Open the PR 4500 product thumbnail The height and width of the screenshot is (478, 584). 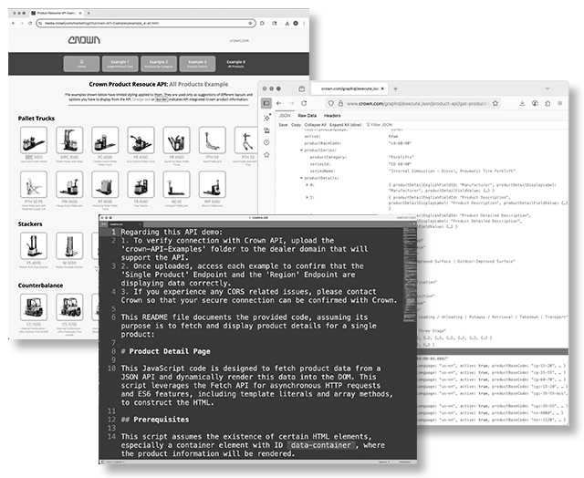(176, 140)
